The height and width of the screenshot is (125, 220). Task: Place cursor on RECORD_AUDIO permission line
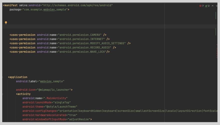pos(63,47)
